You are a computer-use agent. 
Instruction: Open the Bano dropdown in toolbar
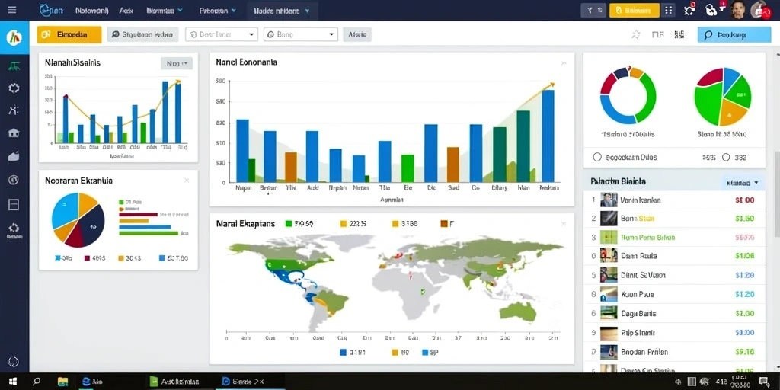click(300, 34)
